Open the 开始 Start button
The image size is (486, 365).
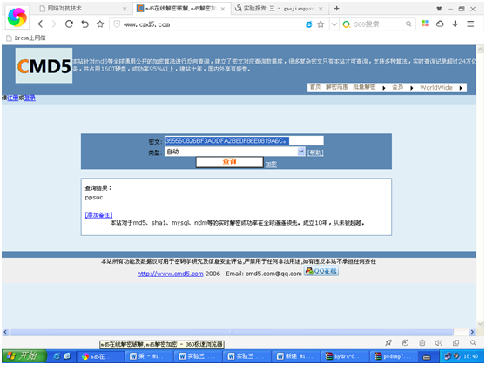[24, 356]
